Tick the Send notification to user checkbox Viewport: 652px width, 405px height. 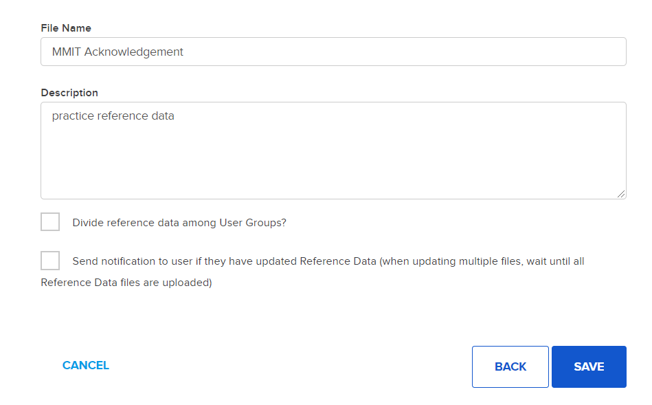pos(50,261)
